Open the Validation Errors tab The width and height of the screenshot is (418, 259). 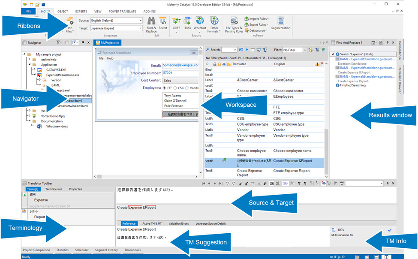coord(179,223)
